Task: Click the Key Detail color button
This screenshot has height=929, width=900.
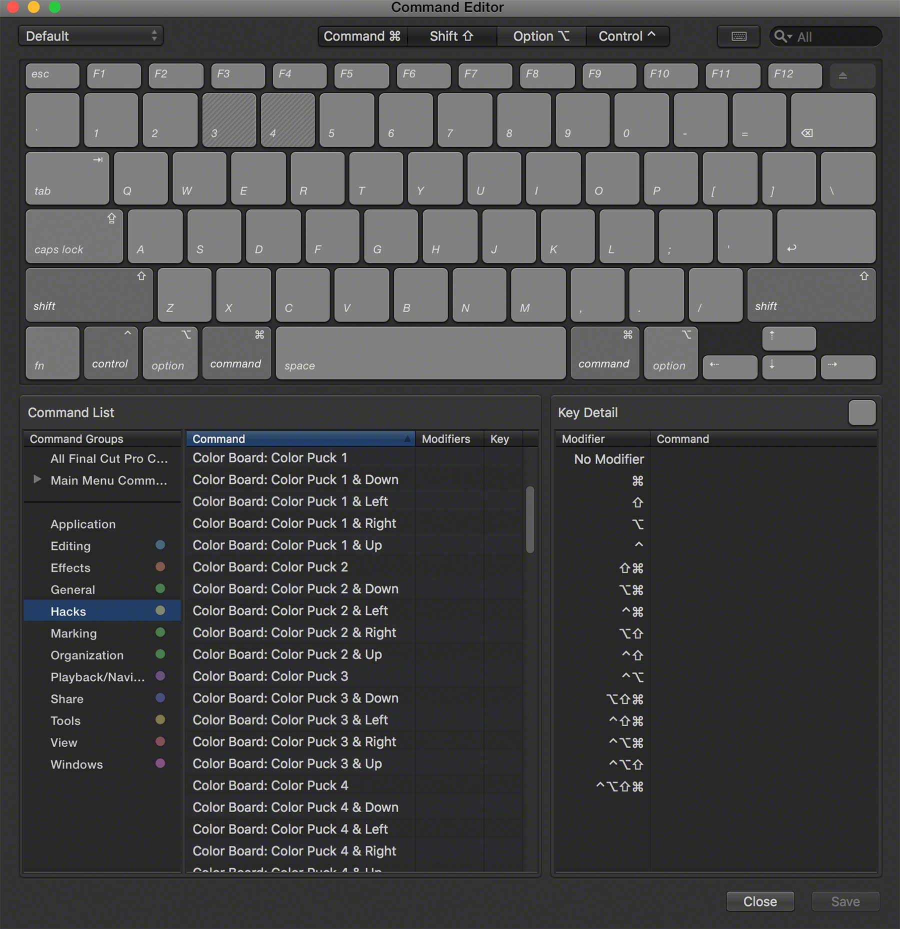Action: coord(862,412)
